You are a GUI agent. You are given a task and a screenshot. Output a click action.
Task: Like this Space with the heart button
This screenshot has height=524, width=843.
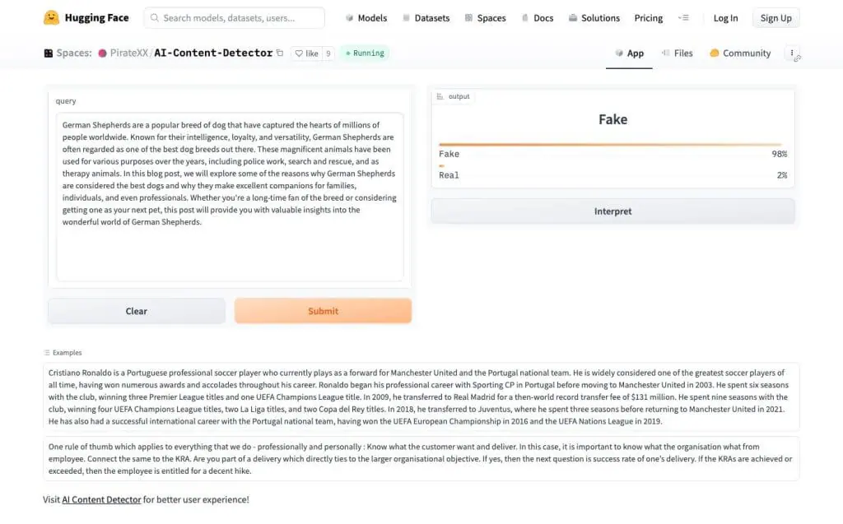point(306,53)
